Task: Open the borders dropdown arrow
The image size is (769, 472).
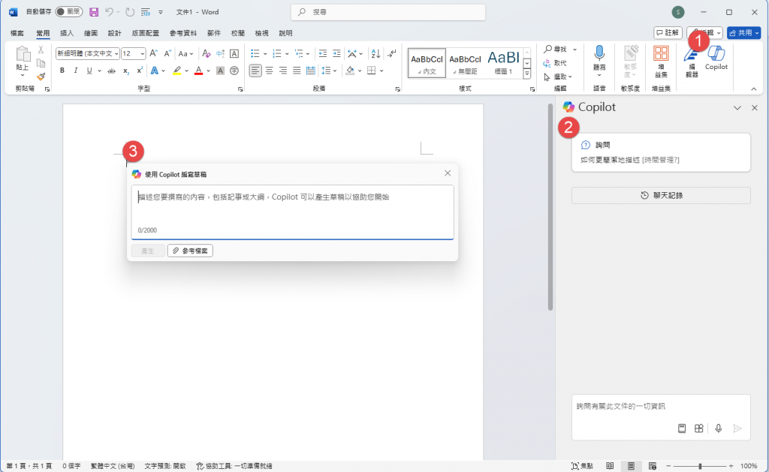Action: point(381,71)
